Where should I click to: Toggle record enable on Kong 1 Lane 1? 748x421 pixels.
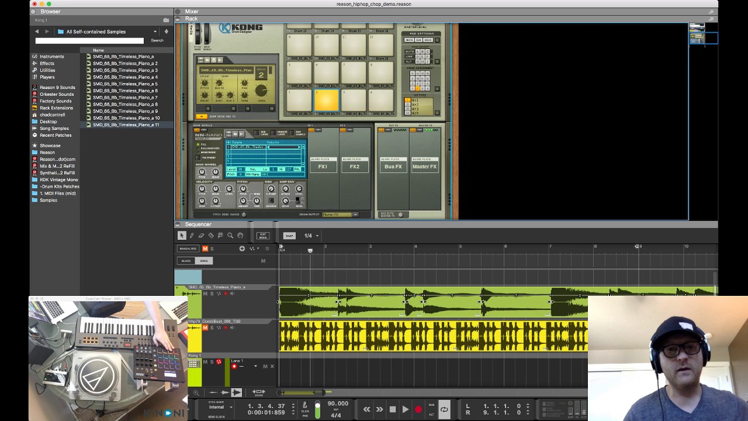(x=234, y=367)
